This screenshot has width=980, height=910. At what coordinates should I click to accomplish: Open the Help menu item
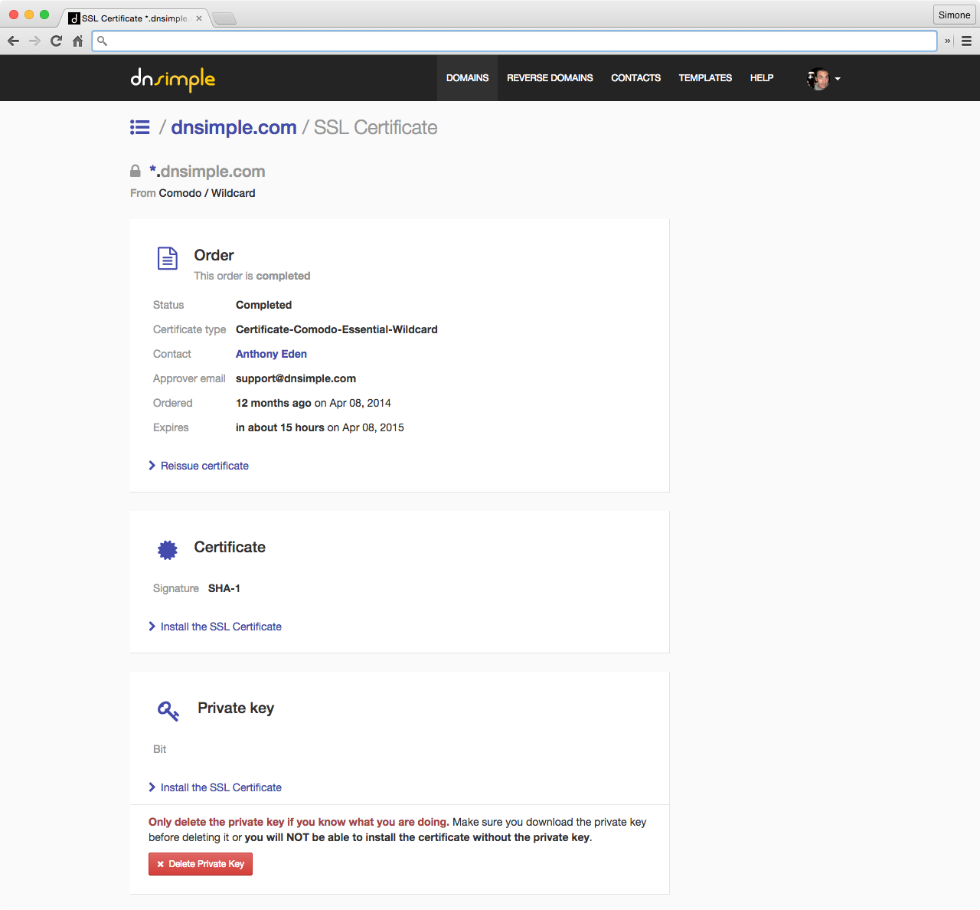(x=762, y=78)
